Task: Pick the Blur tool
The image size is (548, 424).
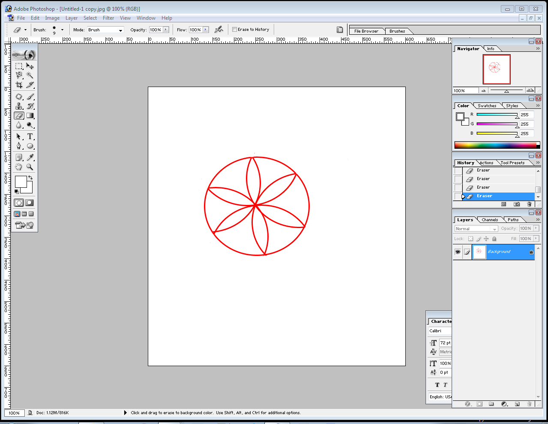Action: coord(19,125)
